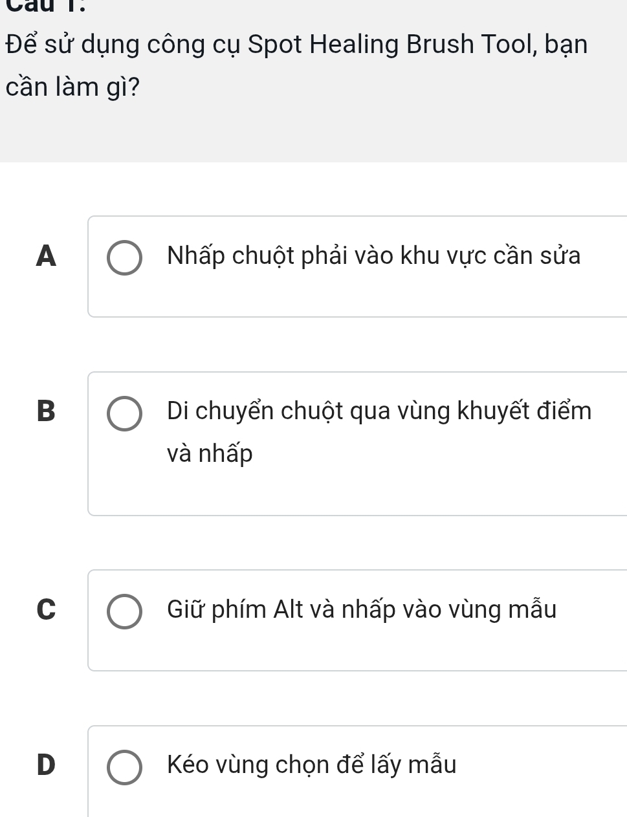
Task: Click the bold letter A label
Action: pyautogui.click(x=46, y=256)
